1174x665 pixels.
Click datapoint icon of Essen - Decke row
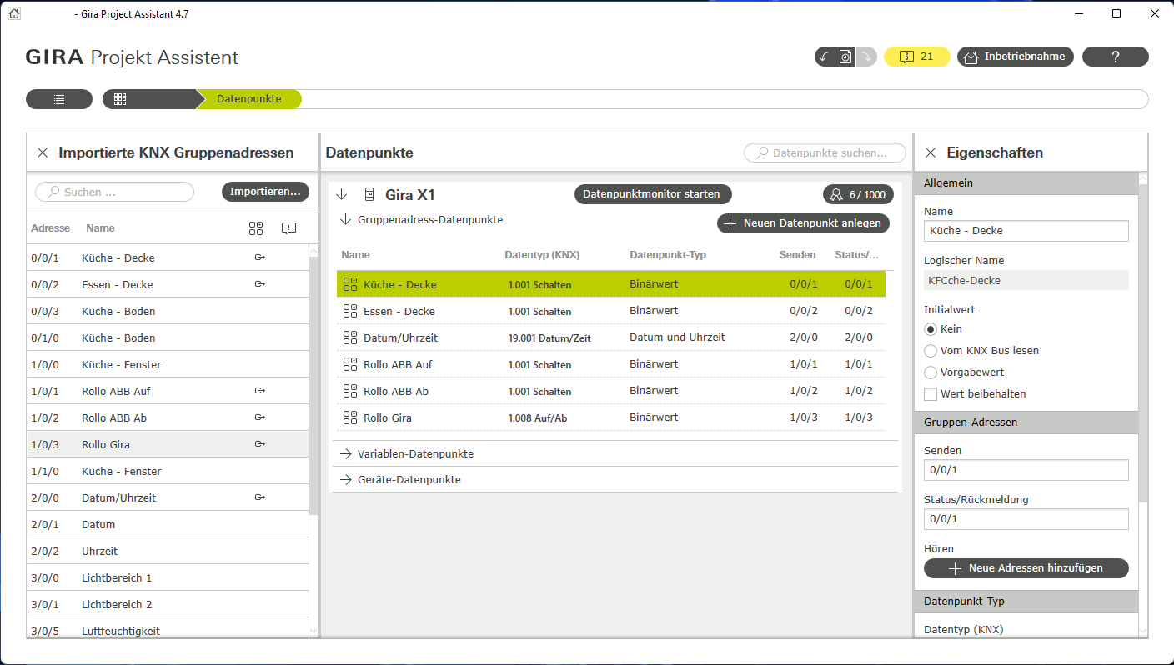[350, 311]
